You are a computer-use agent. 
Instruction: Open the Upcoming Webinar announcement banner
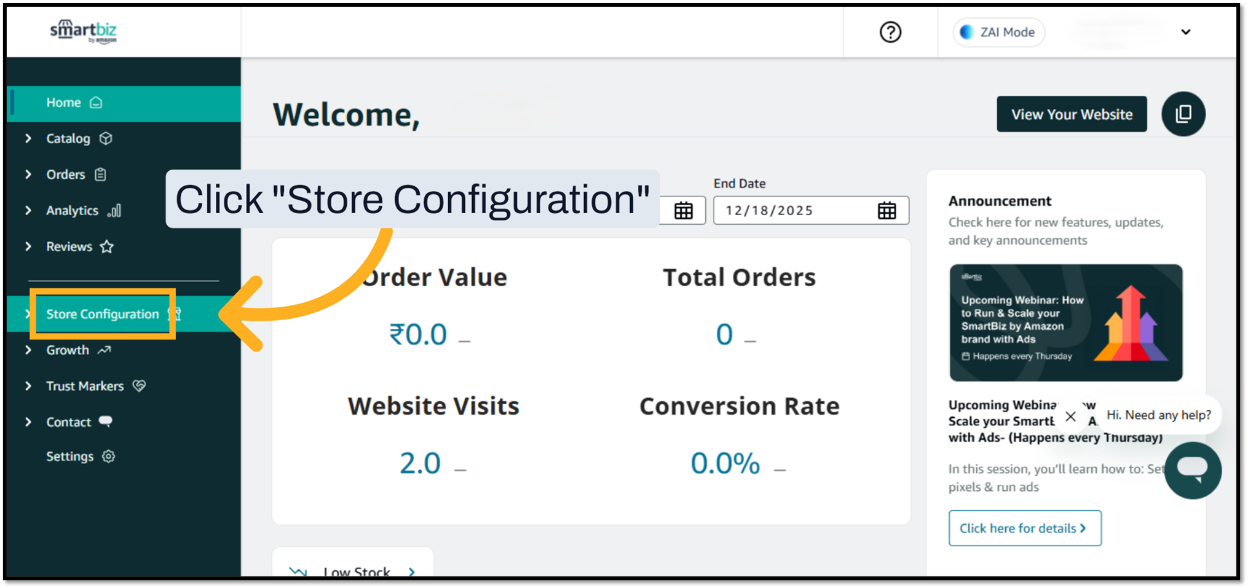pyautogui.click(x=1065, y=323)
